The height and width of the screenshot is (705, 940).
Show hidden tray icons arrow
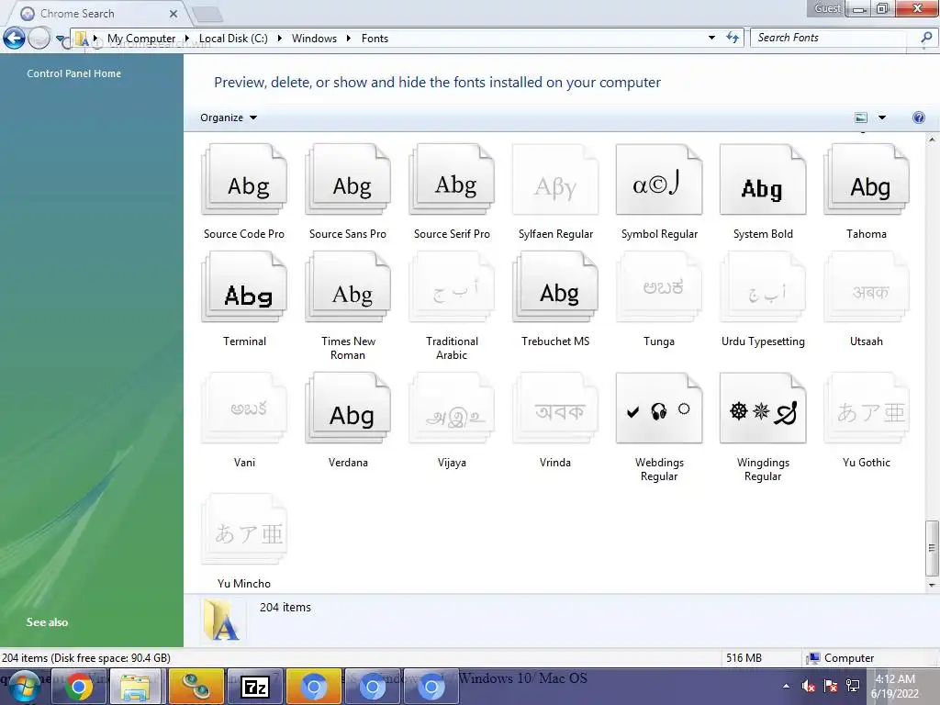[786, 687]
